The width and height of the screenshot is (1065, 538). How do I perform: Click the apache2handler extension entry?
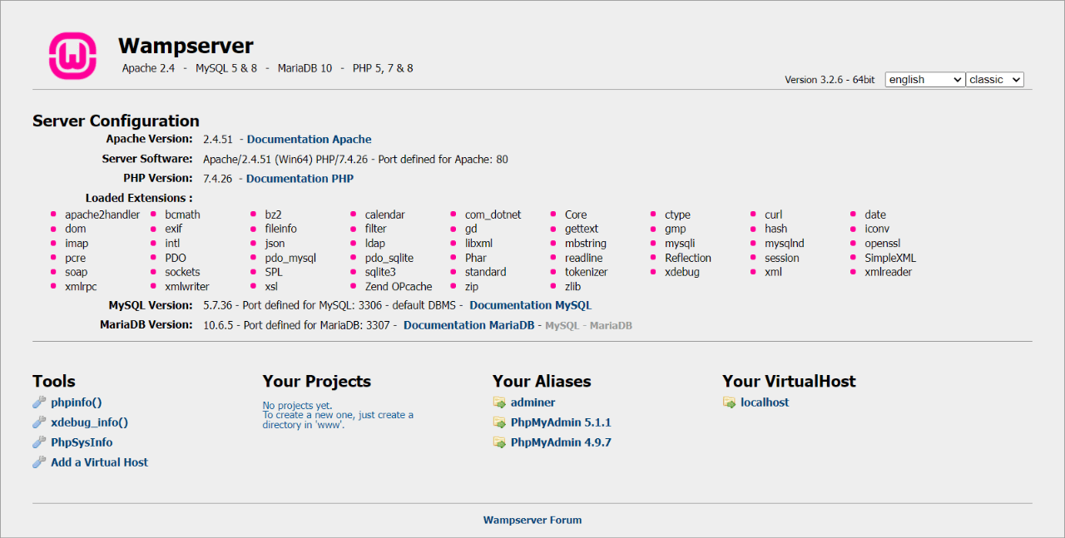coord(102,215)
